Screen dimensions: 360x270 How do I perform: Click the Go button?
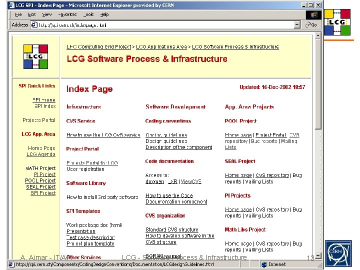311,25
